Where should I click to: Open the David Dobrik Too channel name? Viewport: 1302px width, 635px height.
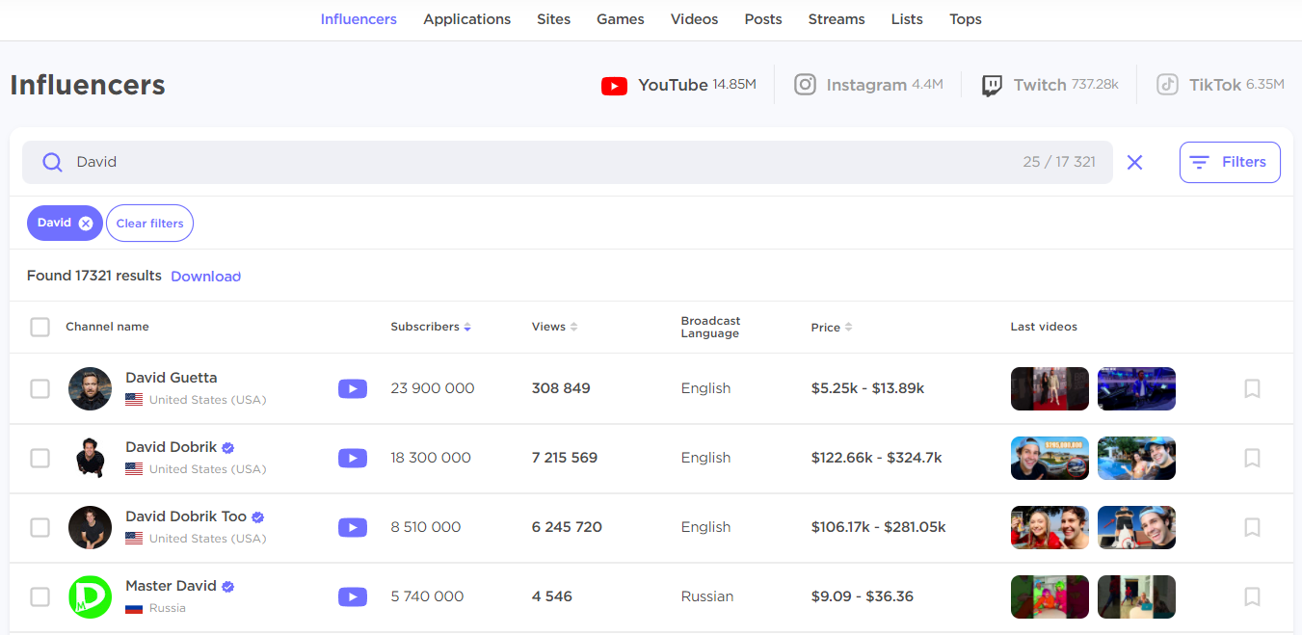(x=186, y=516)
